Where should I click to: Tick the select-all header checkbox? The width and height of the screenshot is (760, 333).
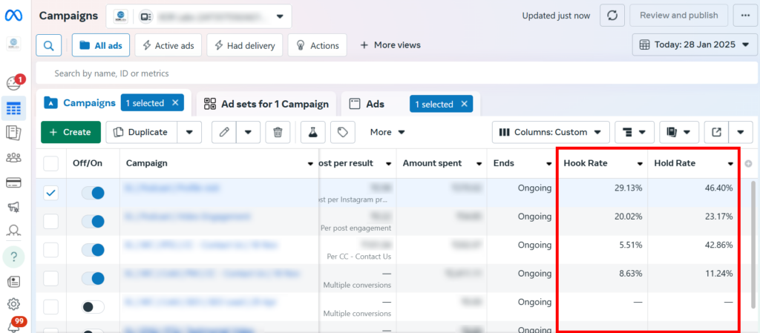(51, 164)
